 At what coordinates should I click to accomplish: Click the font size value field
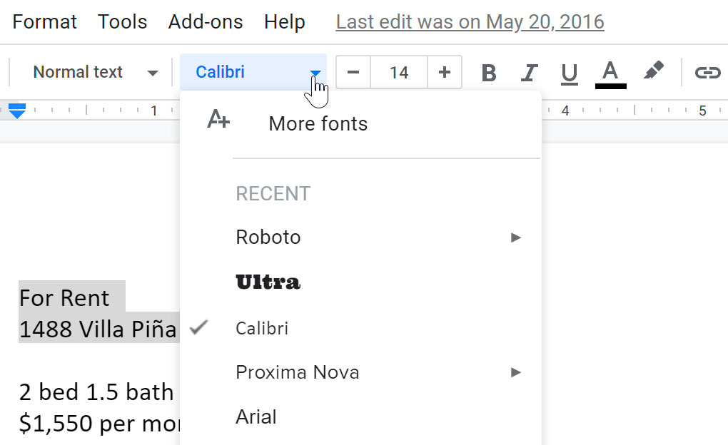click(x=399, y=72)
